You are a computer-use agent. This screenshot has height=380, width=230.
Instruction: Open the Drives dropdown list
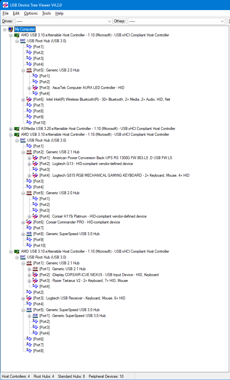click(x=109, y=21)
